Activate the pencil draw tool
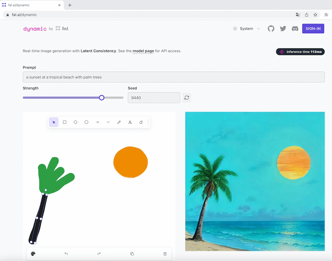332x261 pixels. tap(119, 122)
